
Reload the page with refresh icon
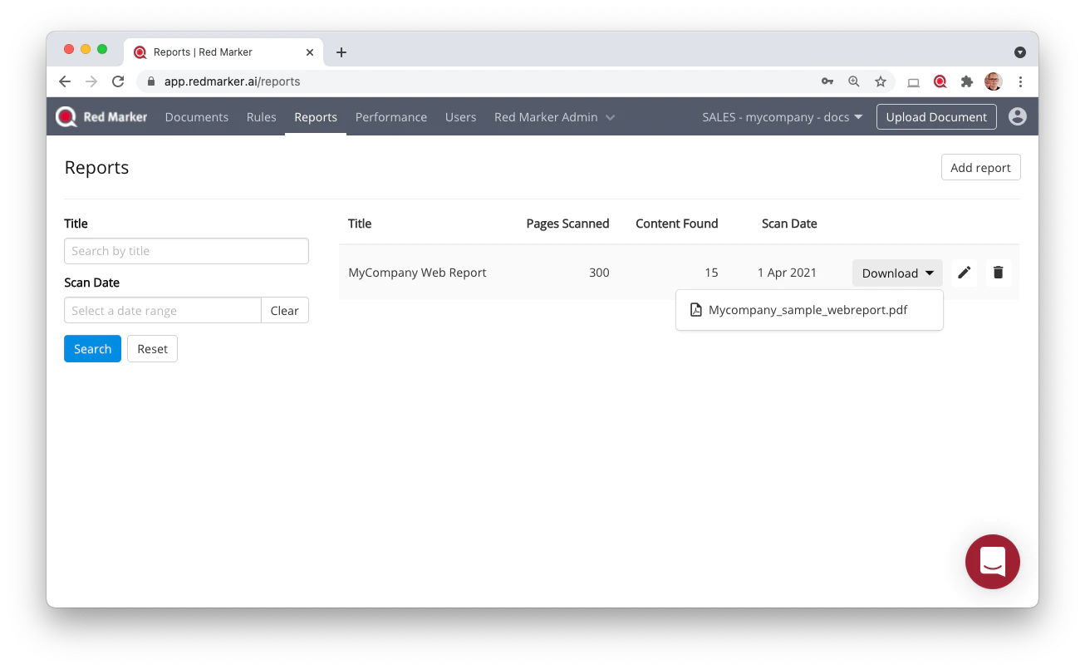coord(118,81)
